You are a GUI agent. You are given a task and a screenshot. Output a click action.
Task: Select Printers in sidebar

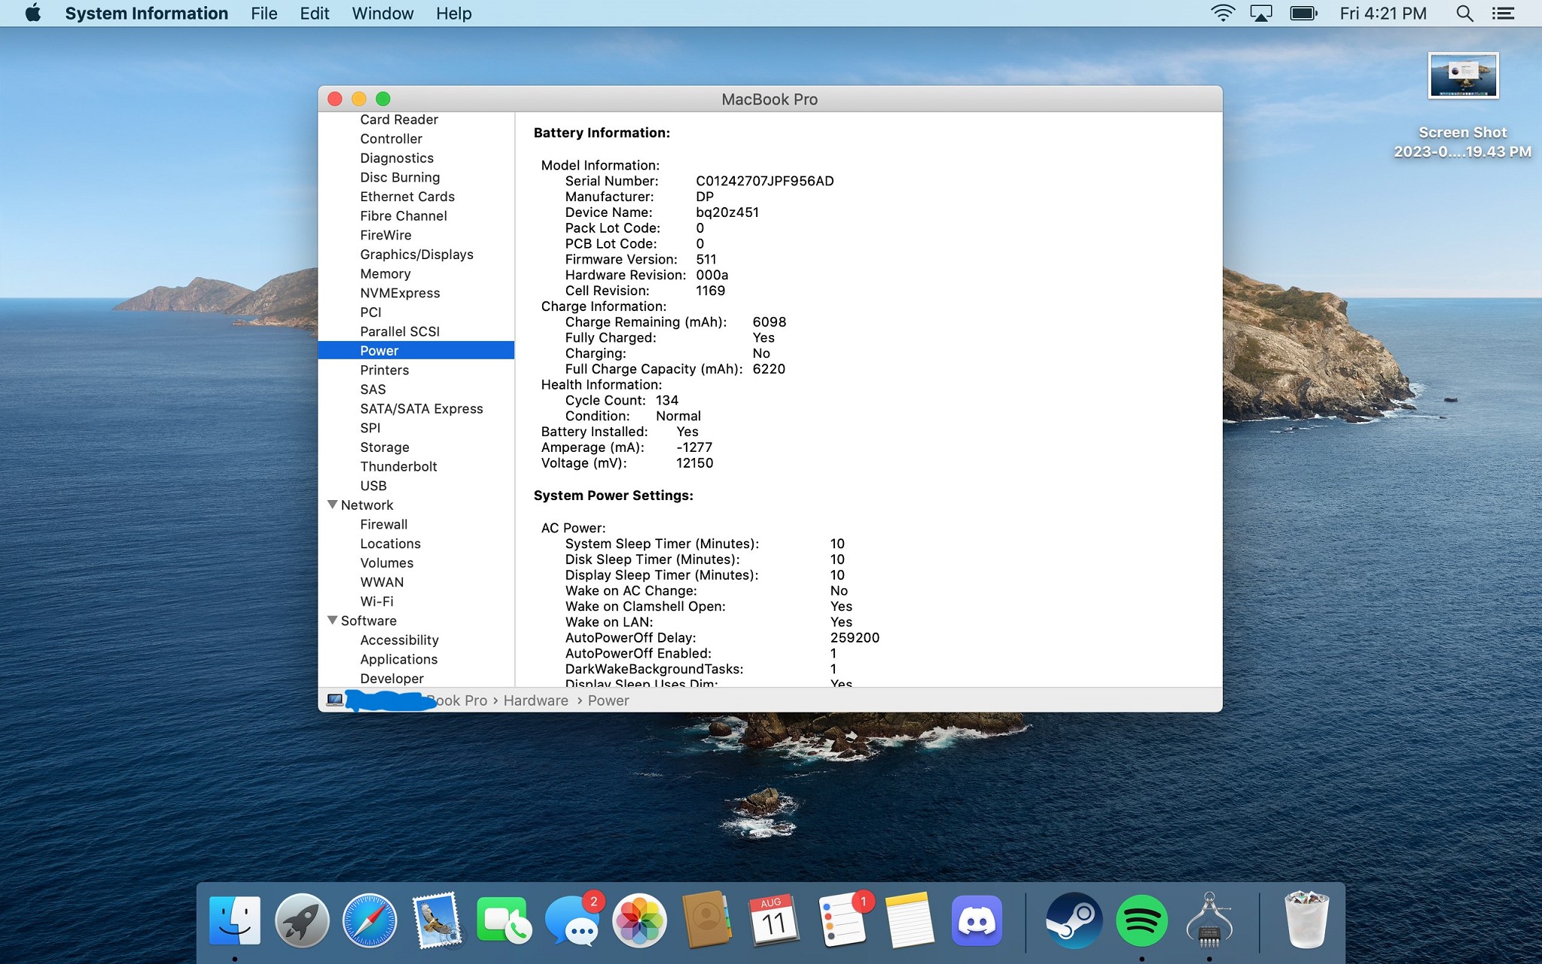[x=384, y=370]
